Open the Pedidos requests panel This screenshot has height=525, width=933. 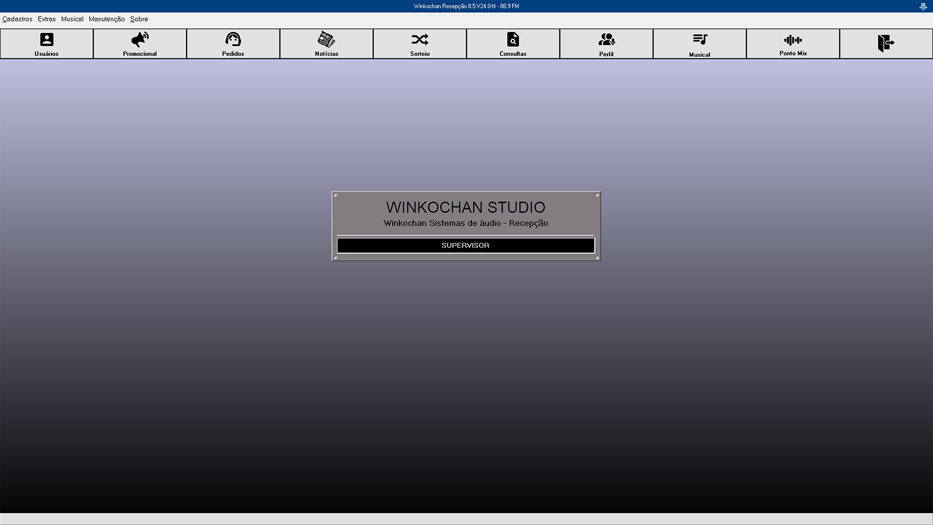(233, 44)
